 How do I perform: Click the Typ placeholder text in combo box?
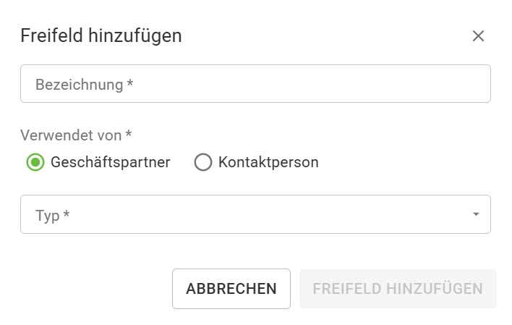[52, 215]
